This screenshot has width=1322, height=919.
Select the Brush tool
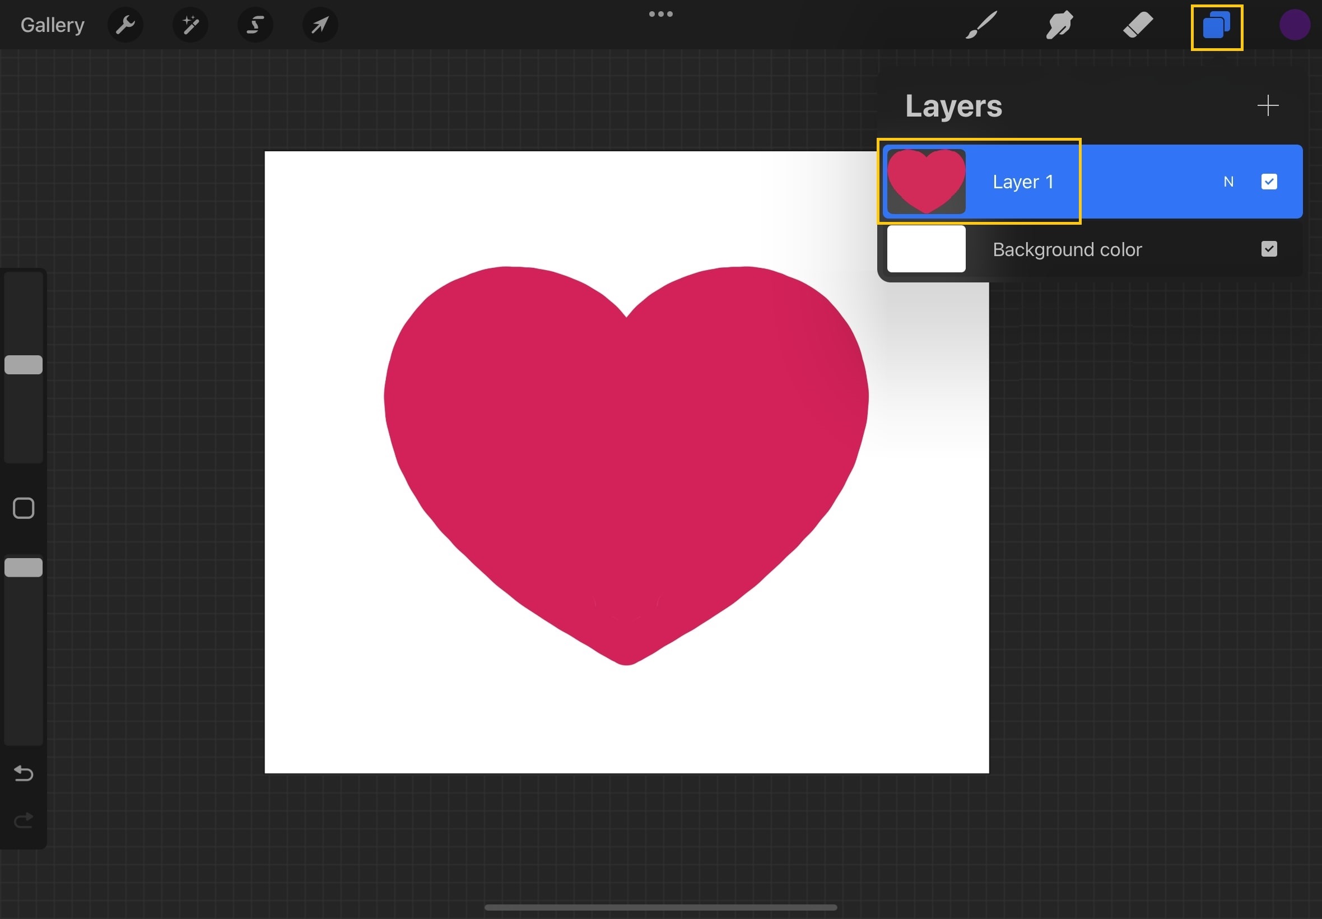(981, 25)
